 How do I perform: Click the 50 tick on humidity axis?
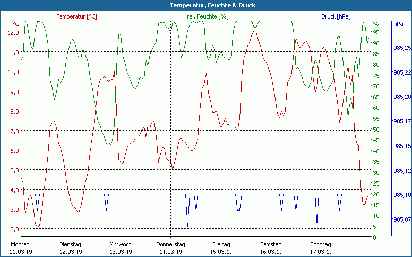coord(376,130)
